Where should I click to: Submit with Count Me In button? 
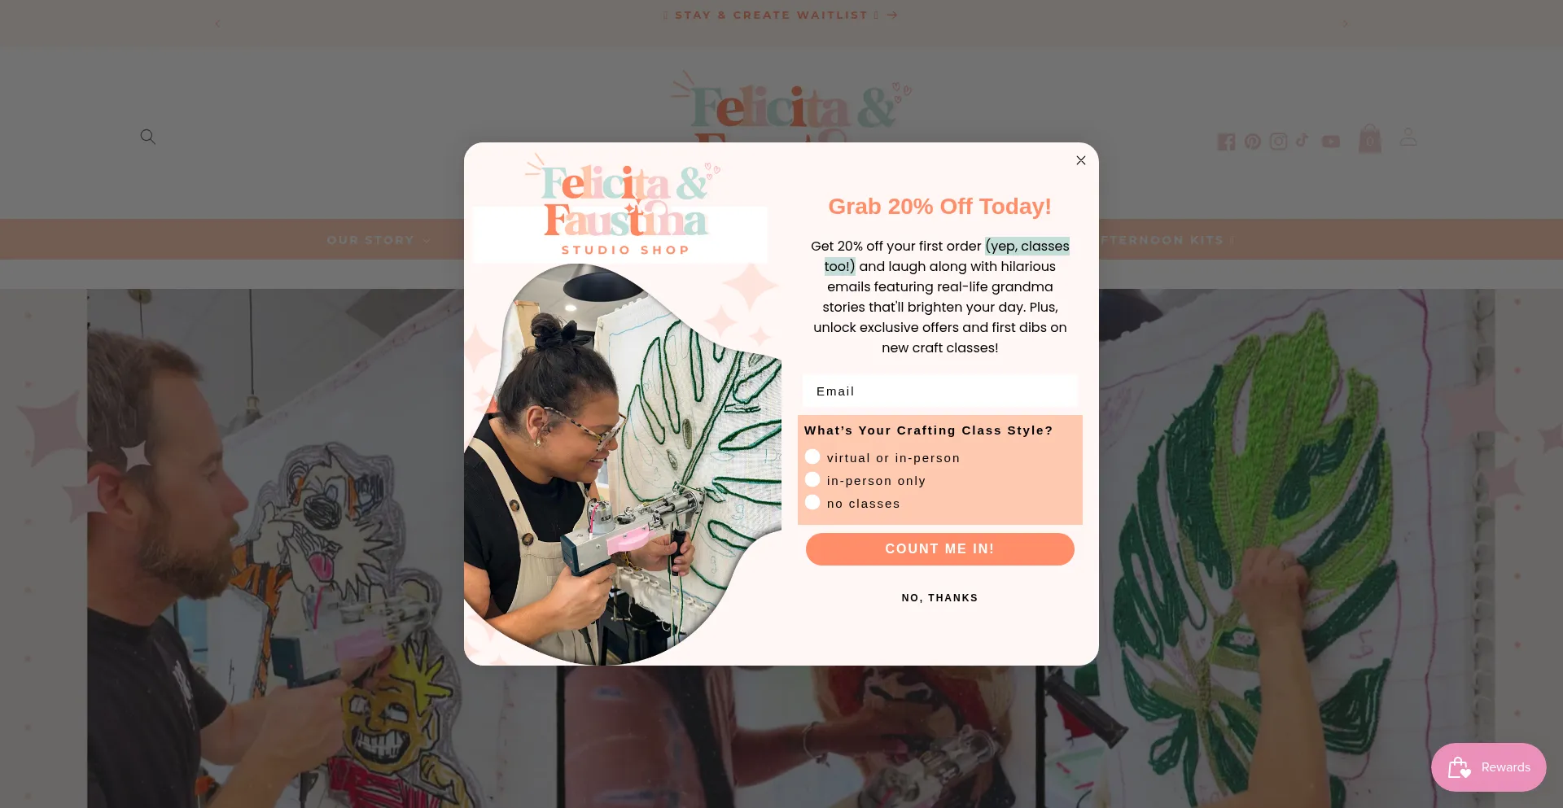[939, 549]
